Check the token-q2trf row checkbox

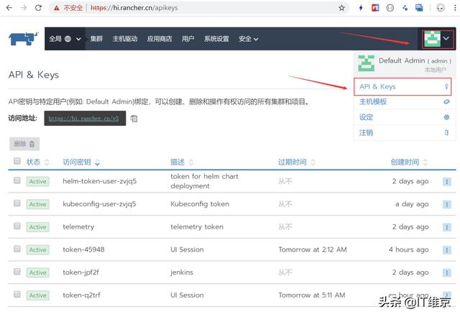click(17, 294)
